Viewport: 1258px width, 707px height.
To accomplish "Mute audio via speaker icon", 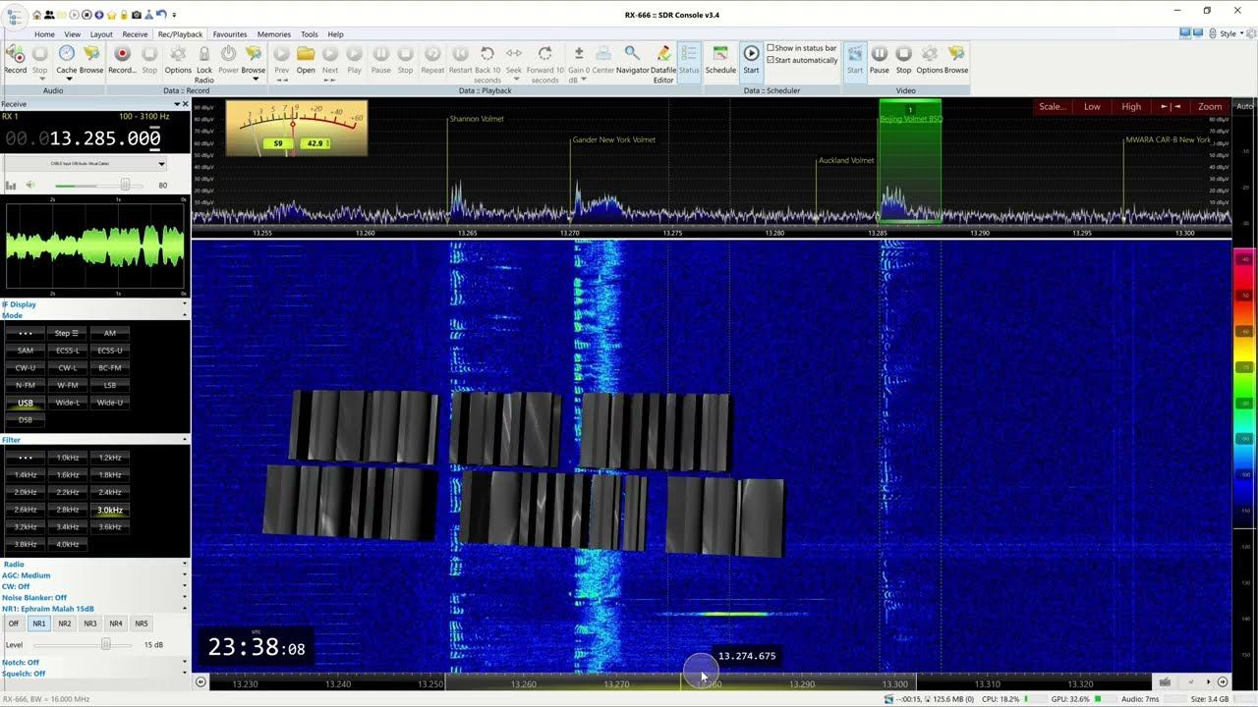I will [29, 185].
